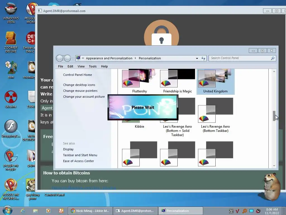Click Change mouse pointers link
This screenshot has width=286, height=215.
(x=80, y=91)
